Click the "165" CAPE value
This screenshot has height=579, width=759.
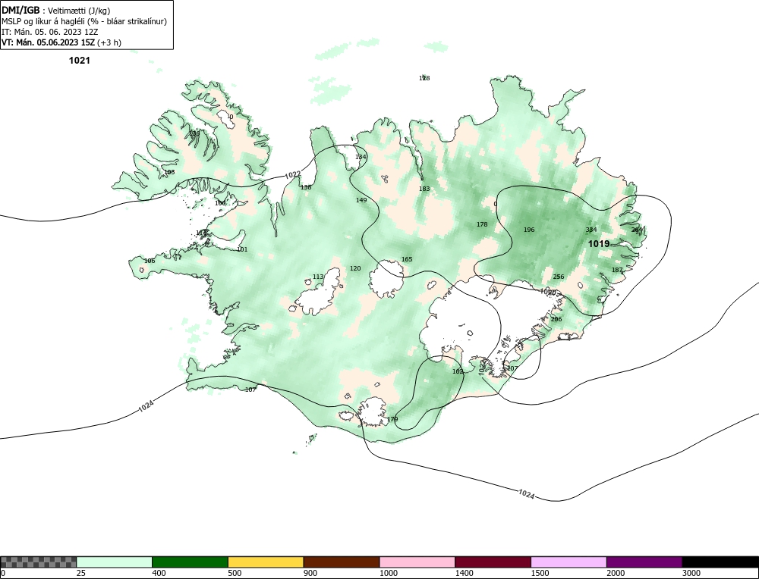coord(407,259)
